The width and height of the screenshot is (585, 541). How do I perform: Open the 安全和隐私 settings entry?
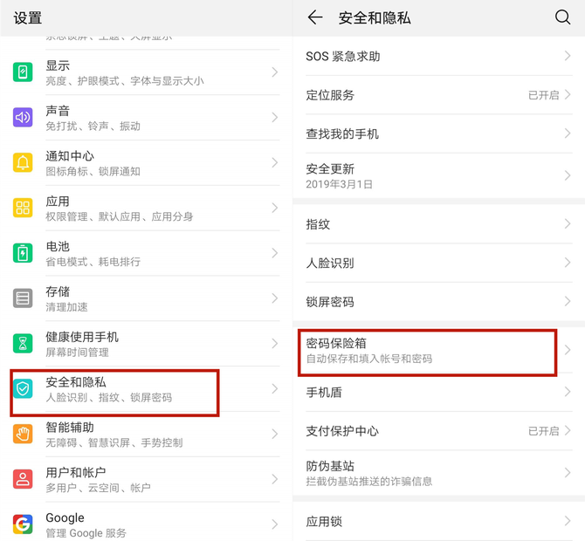pos(146,389)
